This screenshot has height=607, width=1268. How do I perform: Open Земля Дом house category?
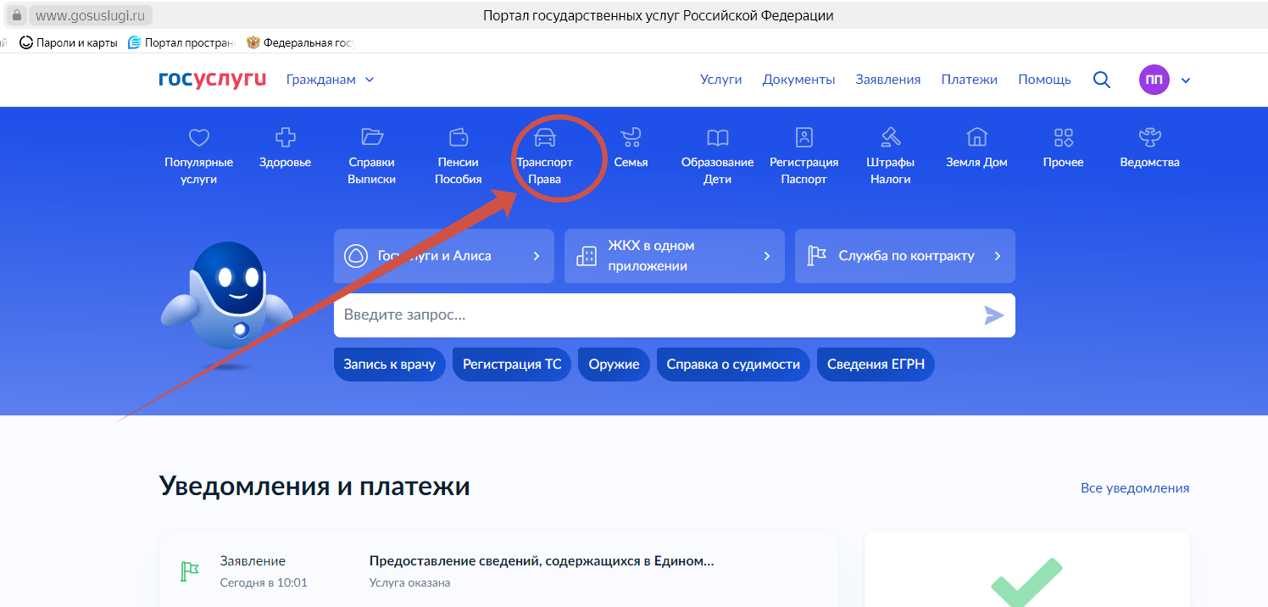click(x=976, y=148)
